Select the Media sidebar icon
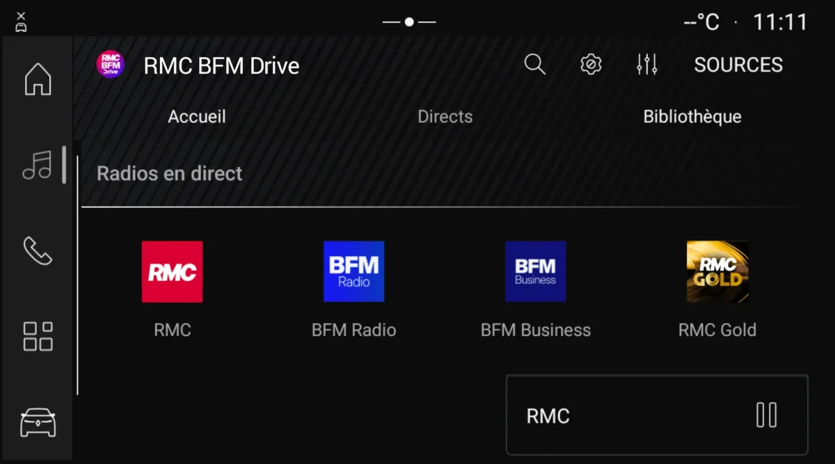835x464 pixels. (35, 166)
